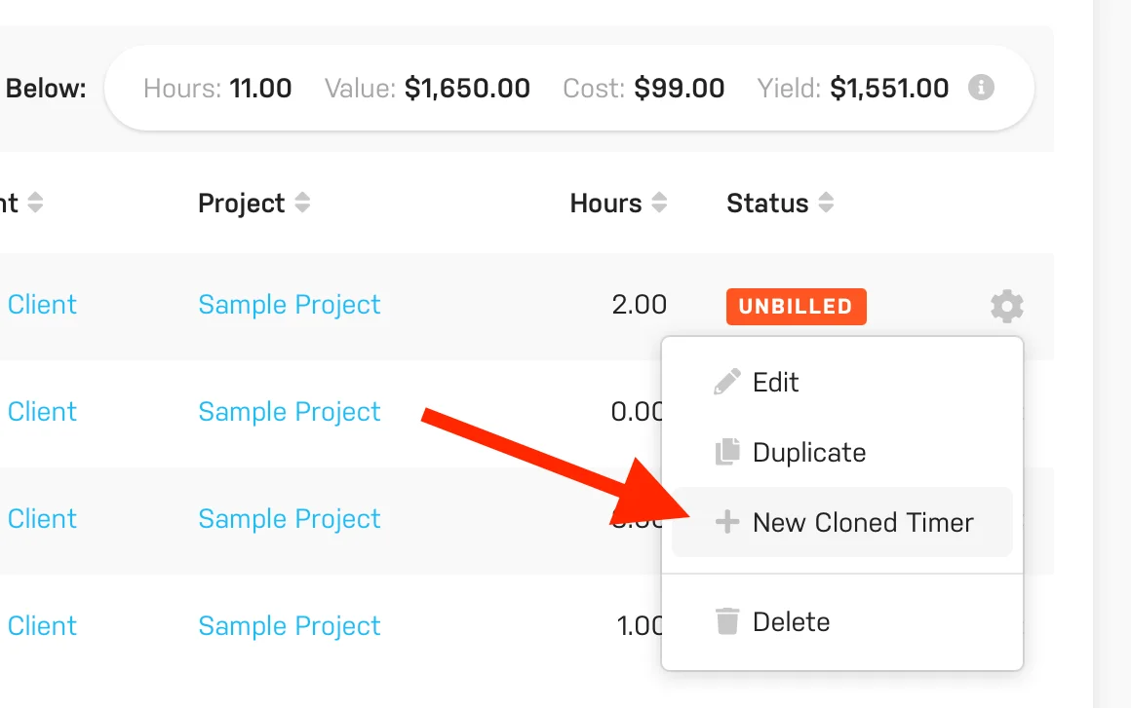Sort the table by Status column arrows
This screenshot has height=708, width=1131.
point(827,204)
